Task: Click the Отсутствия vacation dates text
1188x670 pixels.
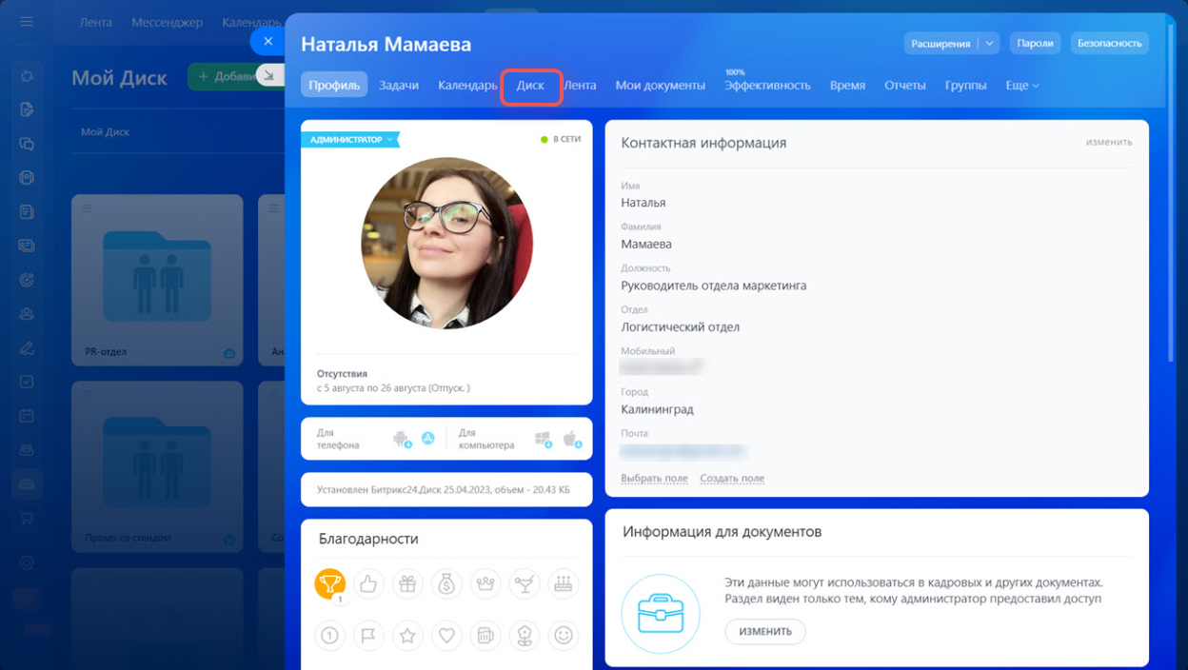Action: 393,388
